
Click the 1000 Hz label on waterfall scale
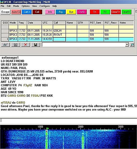40,127
